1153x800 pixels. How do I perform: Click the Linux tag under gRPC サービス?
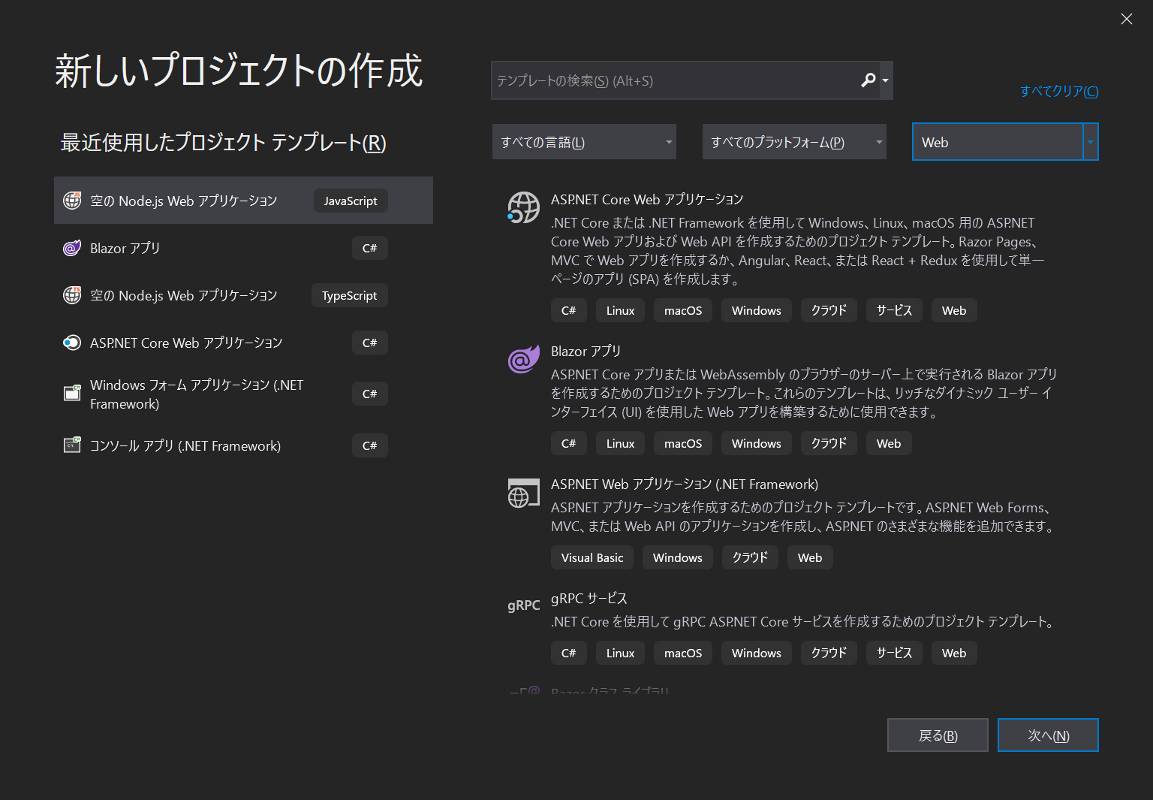[x=621, y=653]
